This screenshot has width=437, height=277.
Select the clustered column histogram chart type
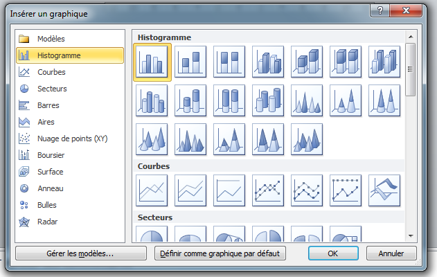pos(152,62)
